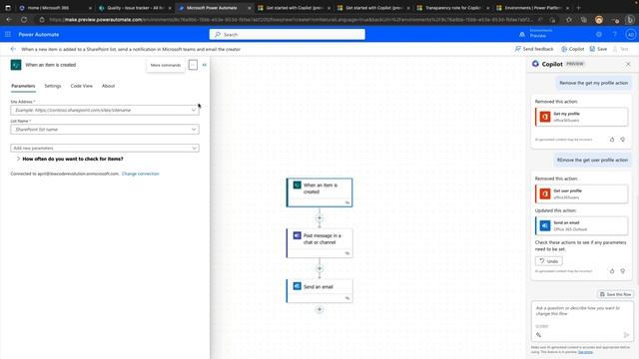Give thumbs down on the Get my profile response

click(623, 140)
